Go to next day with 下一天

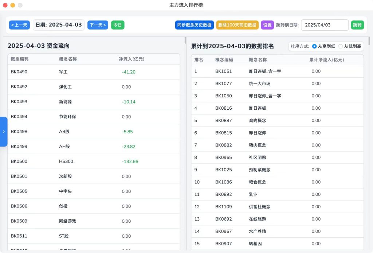(98, 25)
